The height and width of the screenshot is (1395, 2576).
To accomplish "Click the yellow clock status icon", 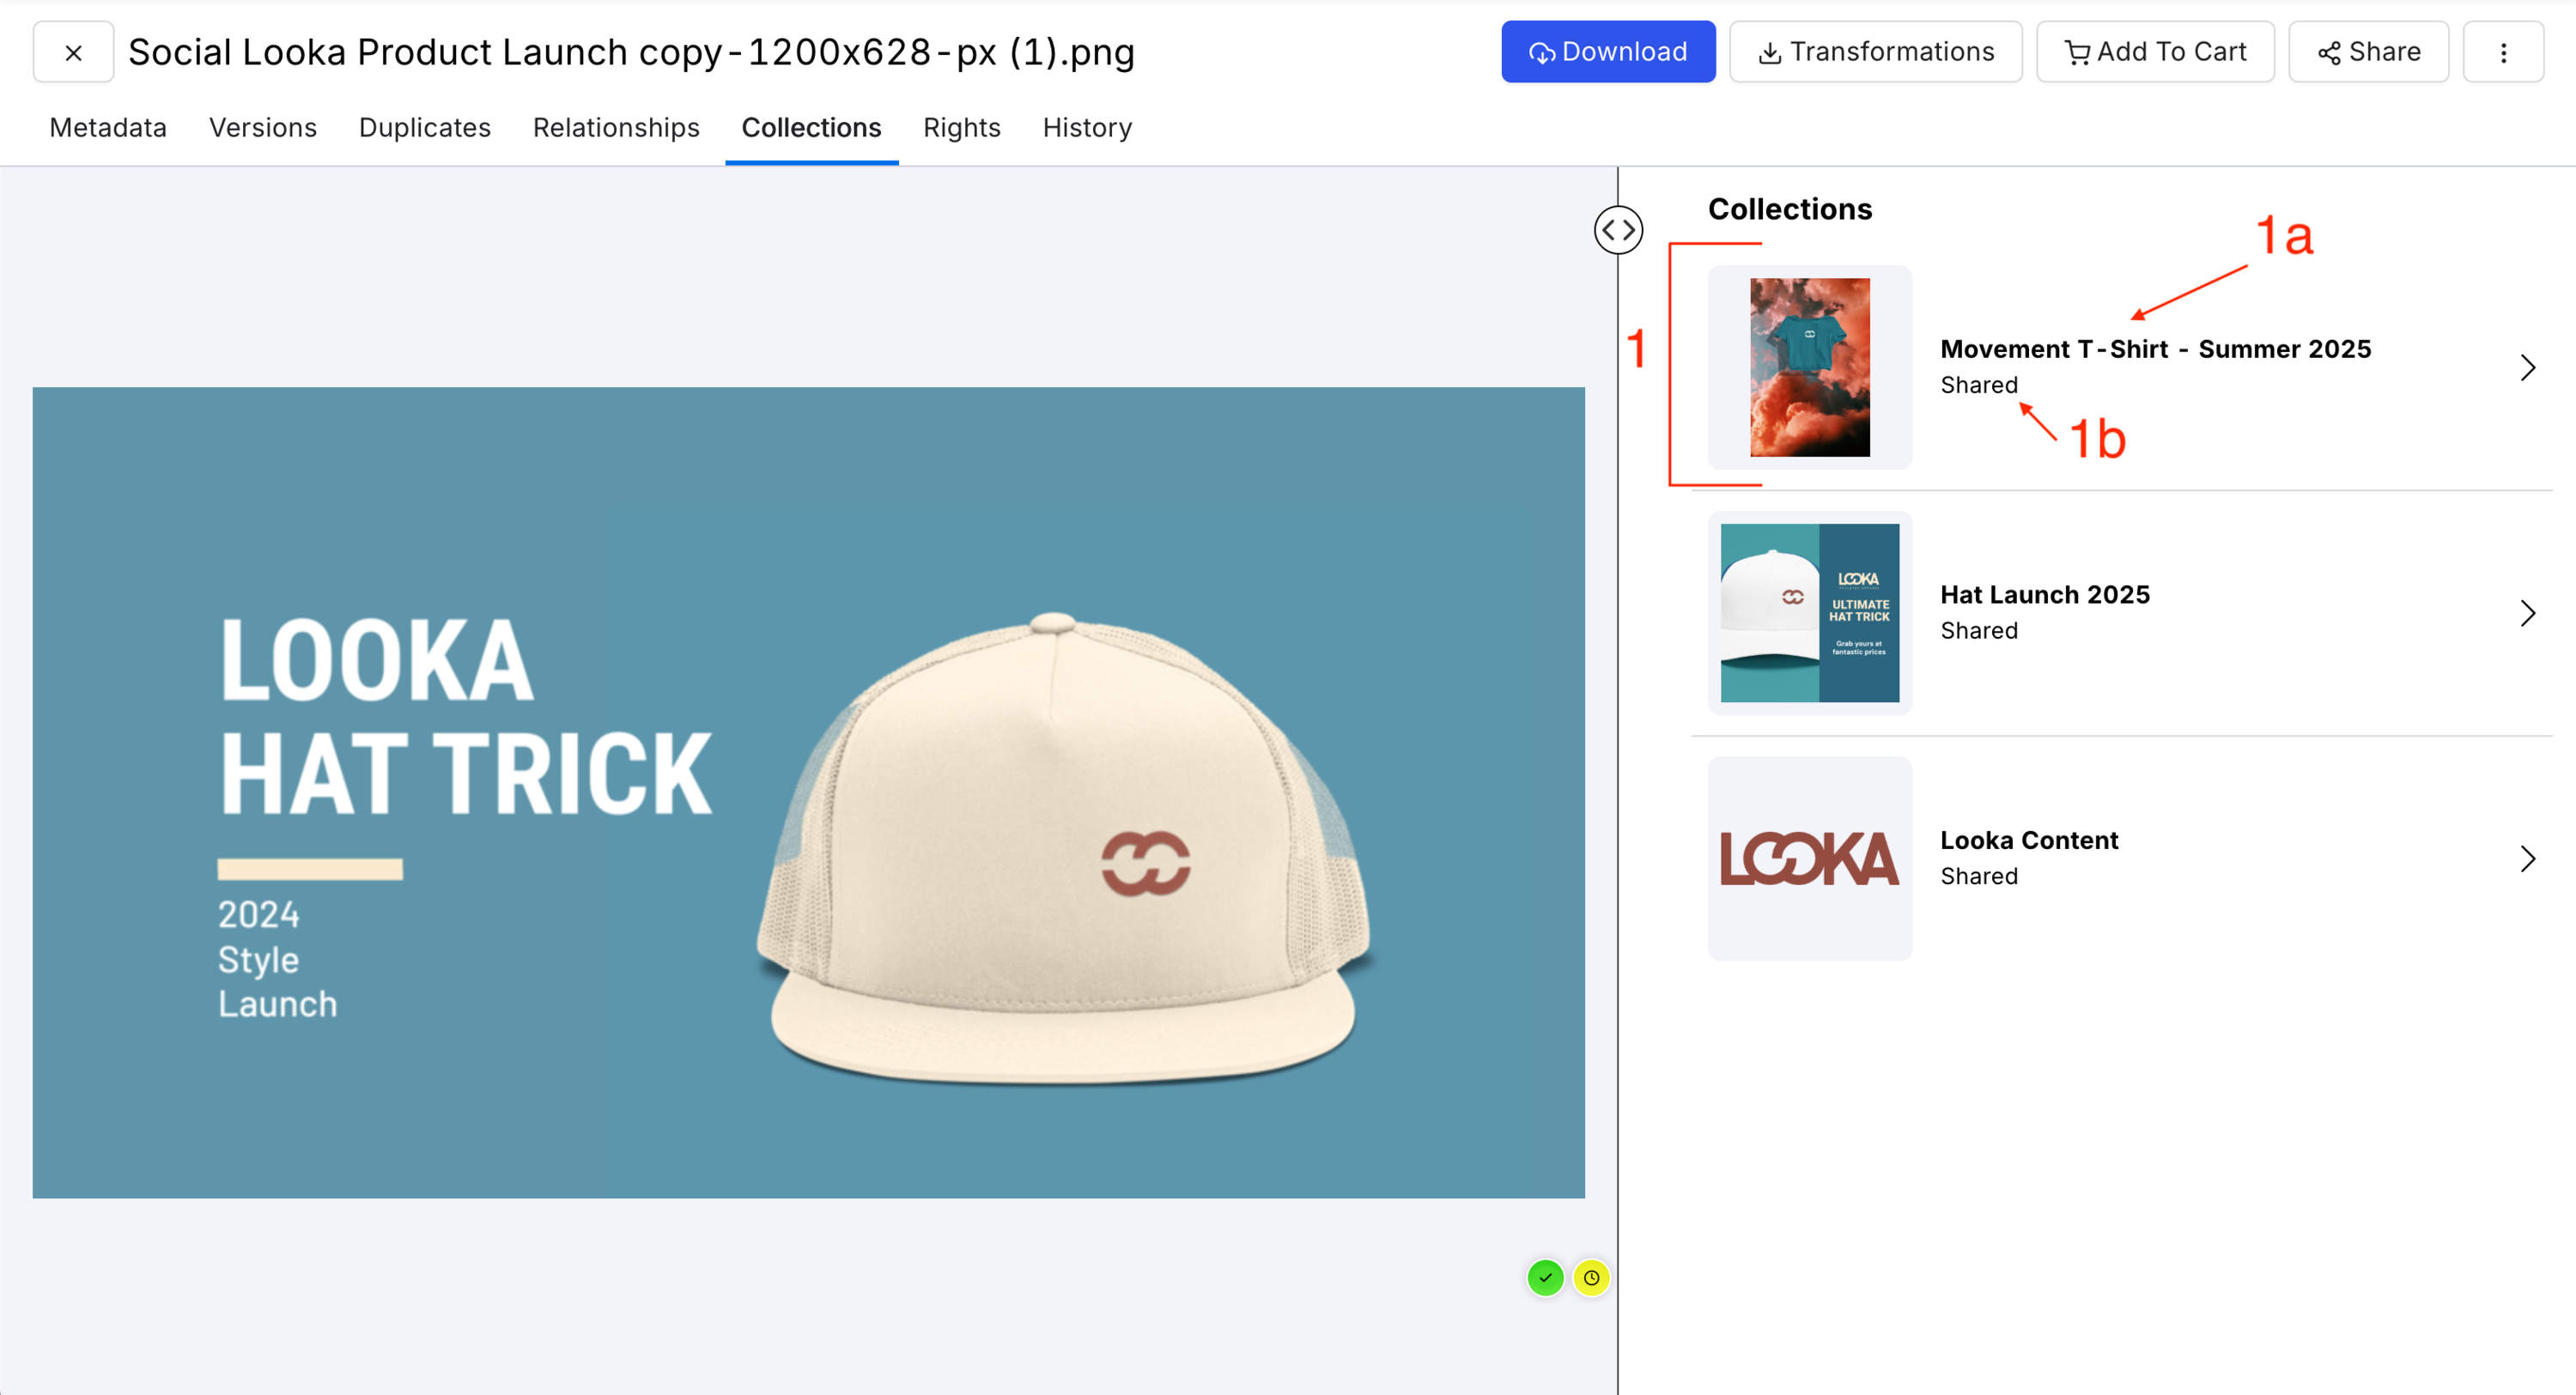I will click(1591, 1277).
